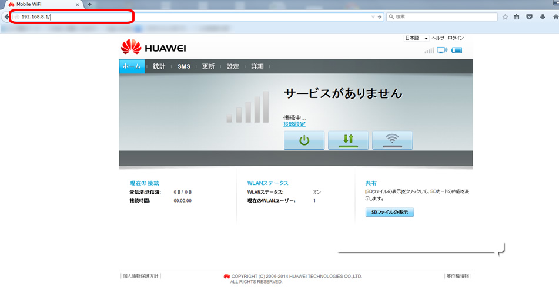This screenshot has height=303, width=559.
Task: Click the Huawei logo
Action: [153, 48]
